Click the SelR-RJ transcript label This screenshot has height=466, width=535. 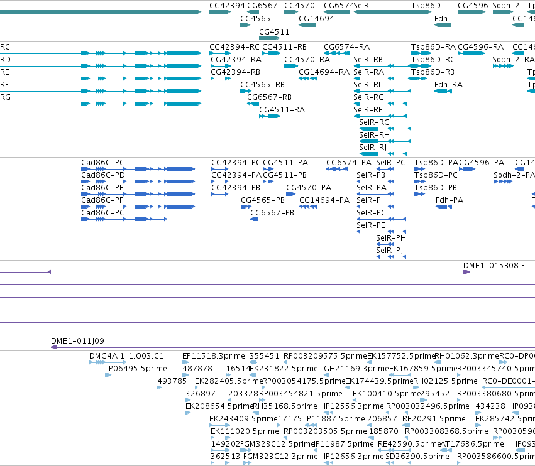point(373,148)
